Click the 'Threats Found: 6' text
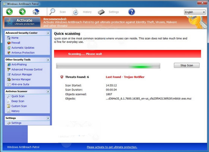Screen dimensions: 209x152 pos(77,77)
